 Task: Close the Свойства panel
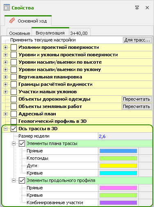tap(147, 8)
